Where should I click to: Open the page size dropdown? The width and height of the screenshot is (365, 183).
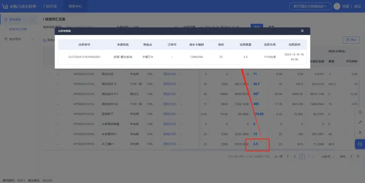tap(328, 157)
